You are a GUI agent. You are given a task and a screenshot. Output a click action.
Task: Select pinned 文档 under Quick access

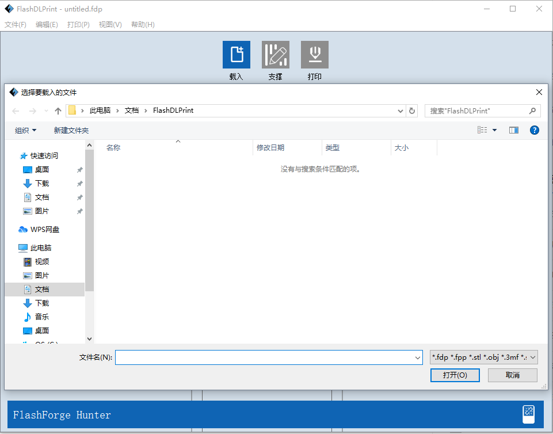42,197
